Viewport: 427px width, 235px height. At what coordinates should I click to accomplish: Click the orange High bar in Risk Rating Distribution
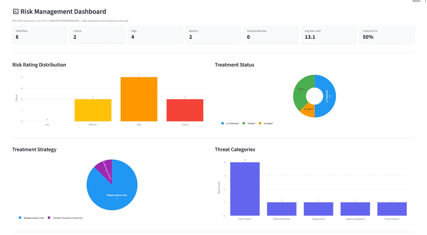pos(139,99)
